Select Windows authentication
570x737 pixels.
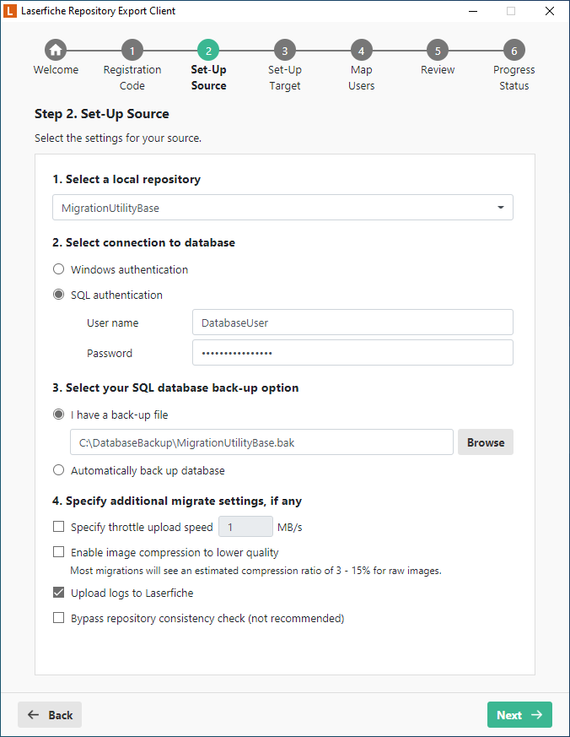point(58,268)
